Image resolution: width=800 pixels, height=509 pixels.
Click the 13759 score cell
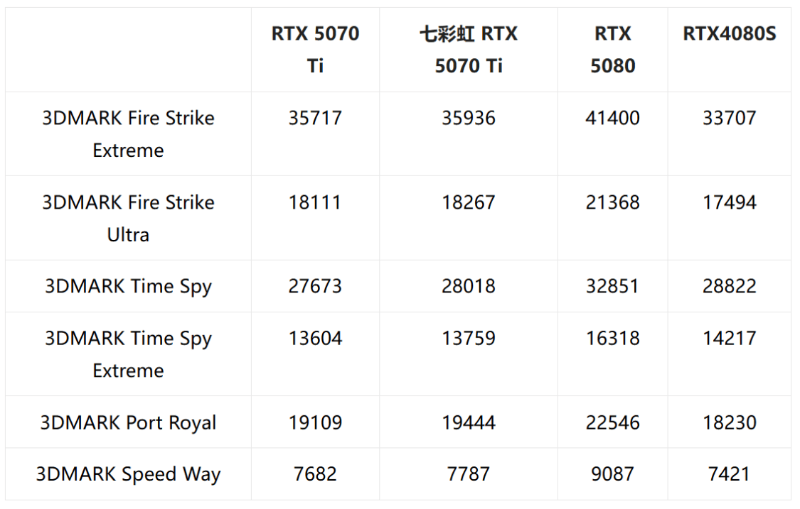[469, 338]
